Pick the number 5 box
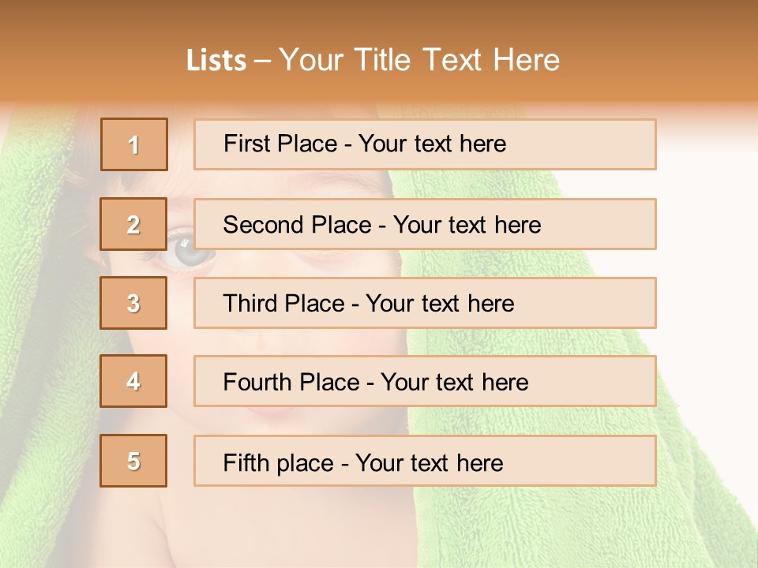The image size is (758, 568). coord(133,461)
